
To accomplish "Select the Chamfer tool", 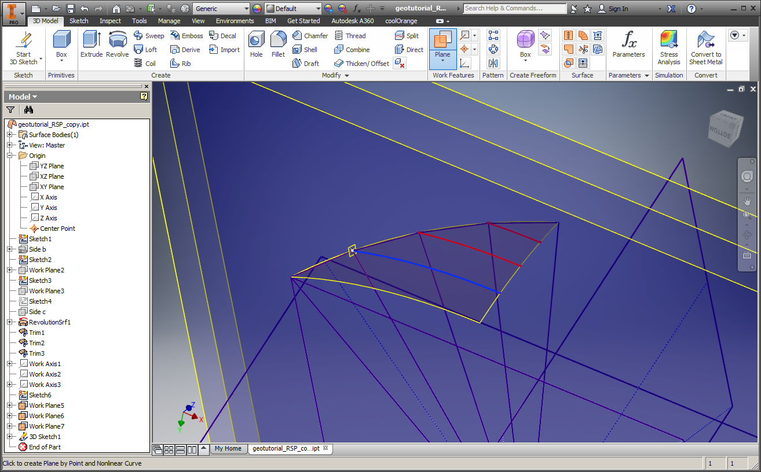I will [x=310, y=35].
